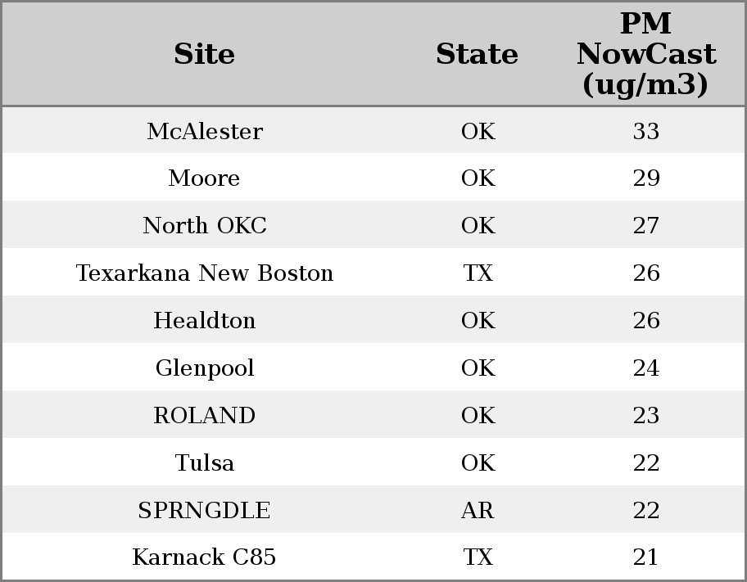Click the Karnack C85 site name
Screen dimensions: 747x582
204,557
